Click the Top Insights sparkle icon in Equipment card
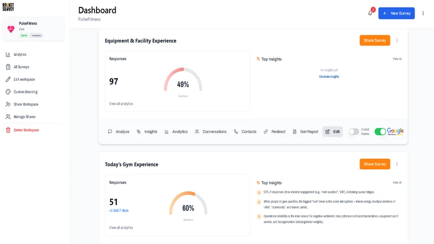Viewport: 434px width, 244px height. click(258, 59)
